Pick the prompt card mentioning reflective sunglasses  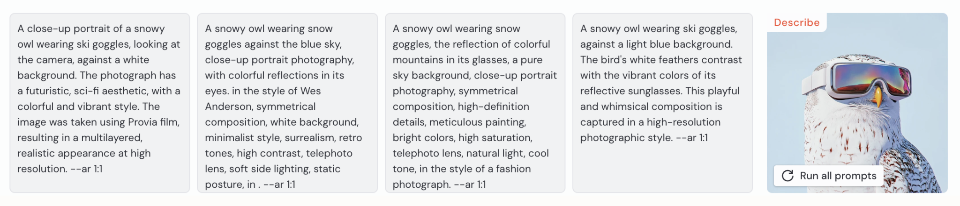click(662, 103)
